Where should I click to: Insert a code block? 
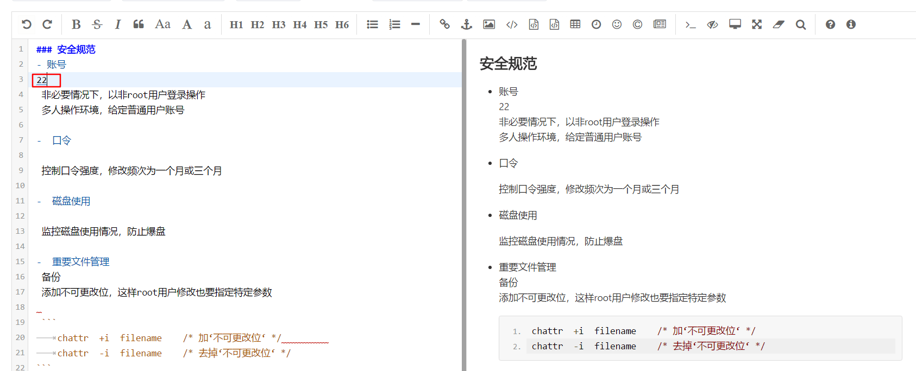tap(554, 24)
